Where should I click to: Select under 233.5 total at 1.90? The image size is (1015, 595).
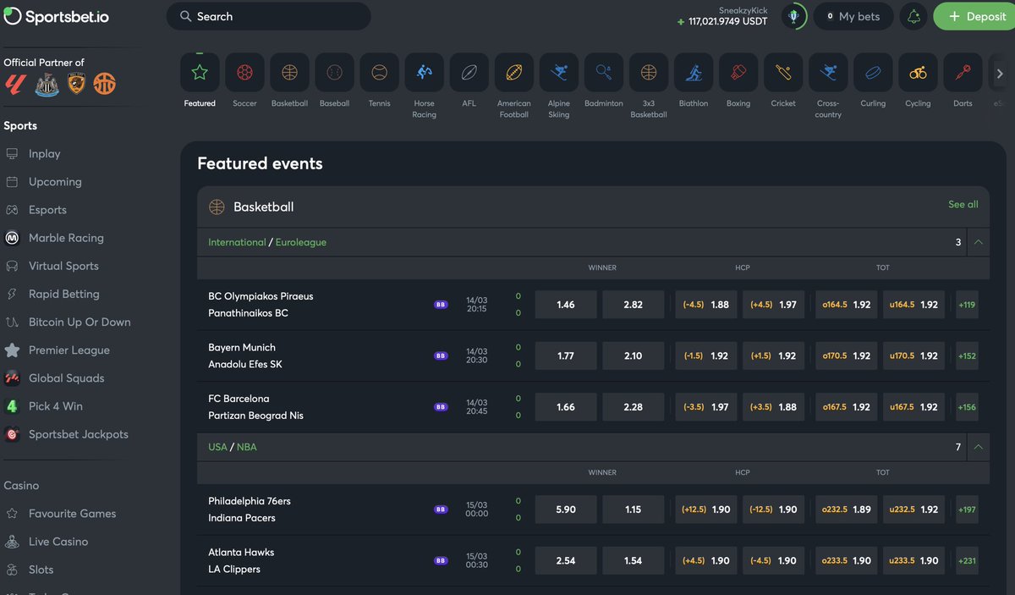point(913,560)
